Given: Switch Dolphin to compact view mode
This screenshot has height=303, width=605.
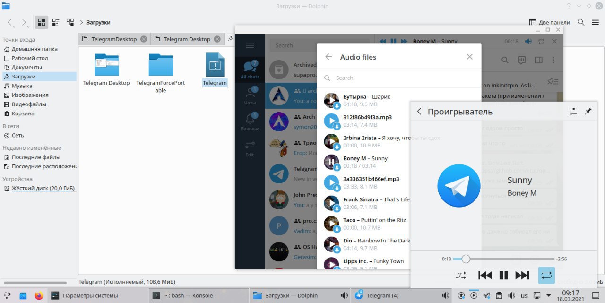Looking at the screenshot, I should pos(56,22).
